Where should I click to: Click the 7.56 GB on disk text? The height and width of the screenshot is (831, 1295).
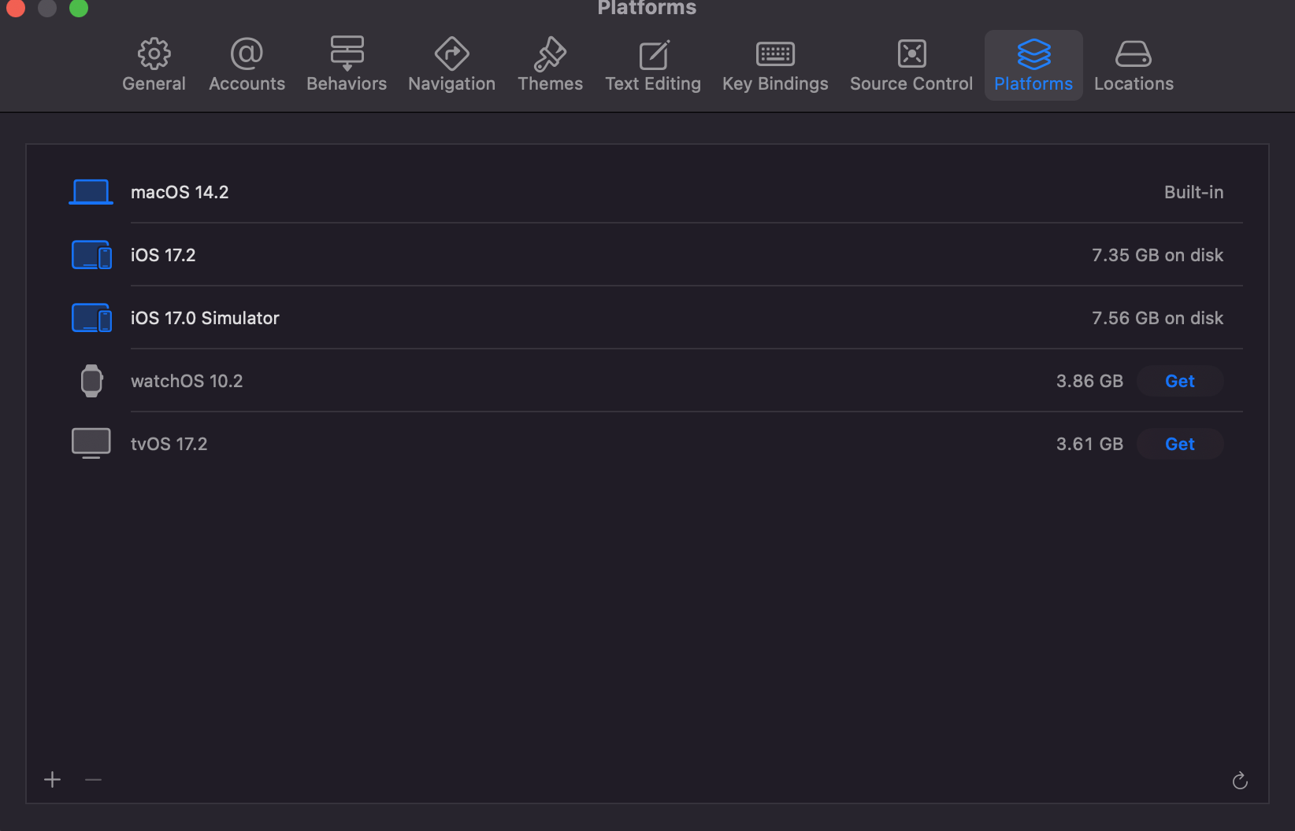1157,318
